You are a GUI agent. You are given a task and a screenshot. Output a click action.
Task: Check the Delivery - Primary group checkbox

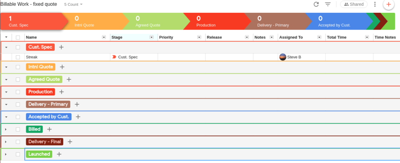[18, 104]
